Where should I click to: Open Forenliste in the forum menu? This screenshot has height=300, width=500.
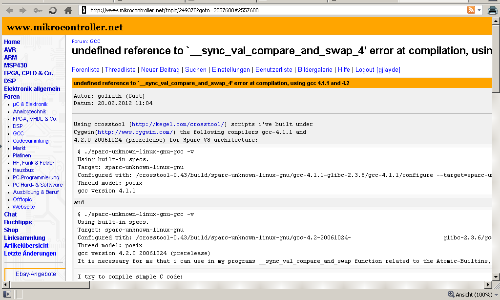(85, 70)
